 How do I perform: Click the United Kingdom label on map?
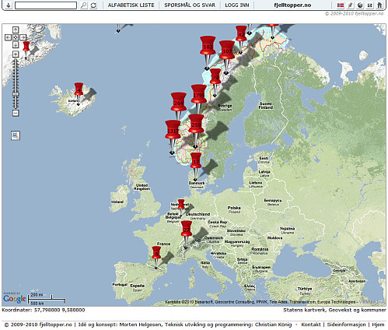[142, 187]
